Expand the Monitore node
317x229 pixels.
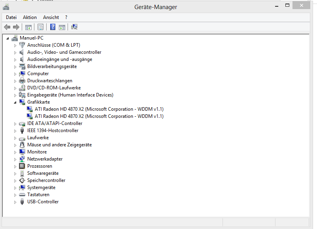15,152
